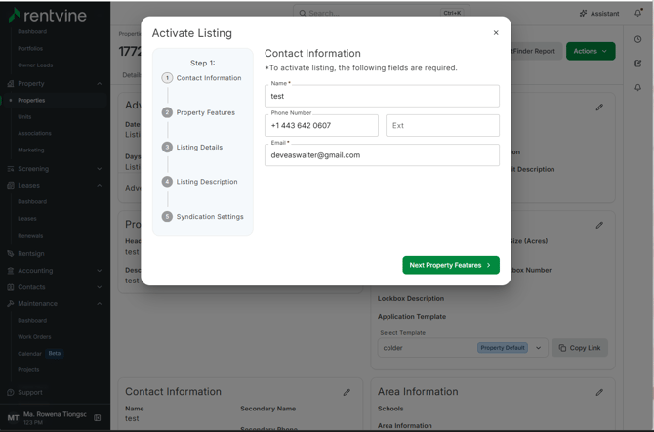Select step 4 Listing Description
This screenshot has height=432, width=654.
(x=200, y=182)
